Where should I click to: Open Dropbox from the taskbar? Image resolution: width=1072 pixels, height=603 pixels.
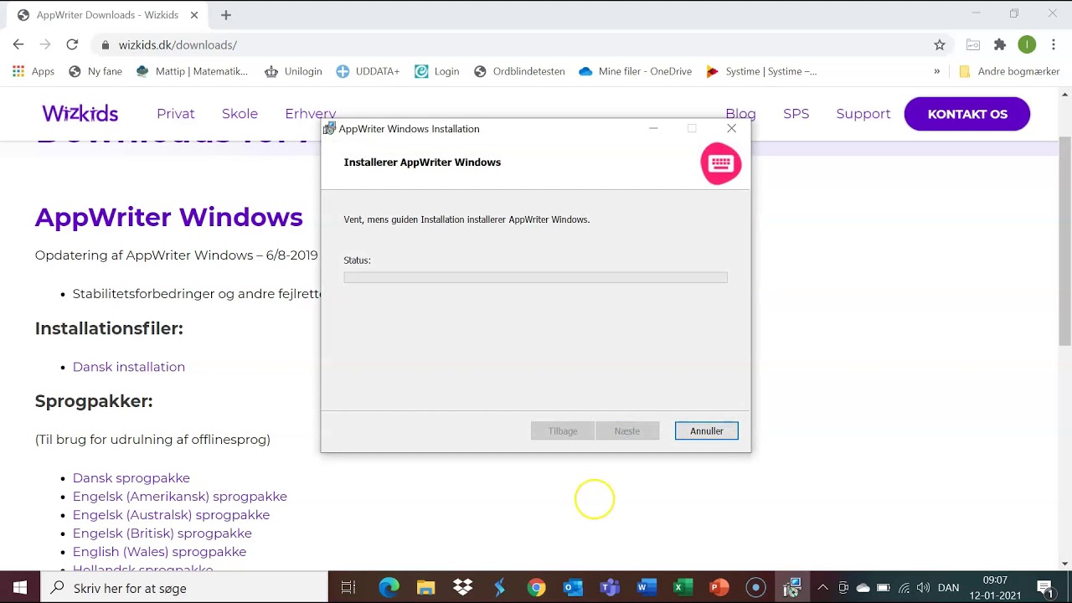click(463, 588)
